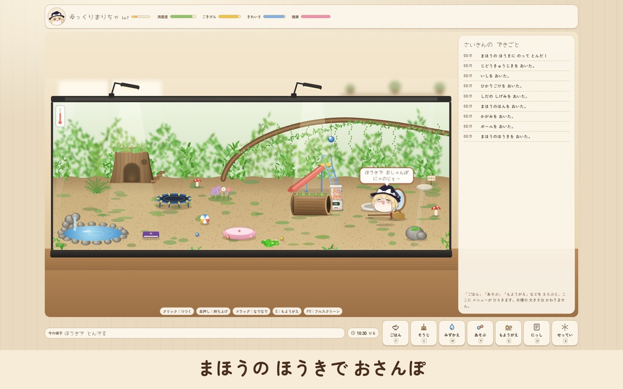Screen dimensions: 623x389
Task: Click the hanging blue ball ornament
Action: pyautogui.click(x=331, y=139)
